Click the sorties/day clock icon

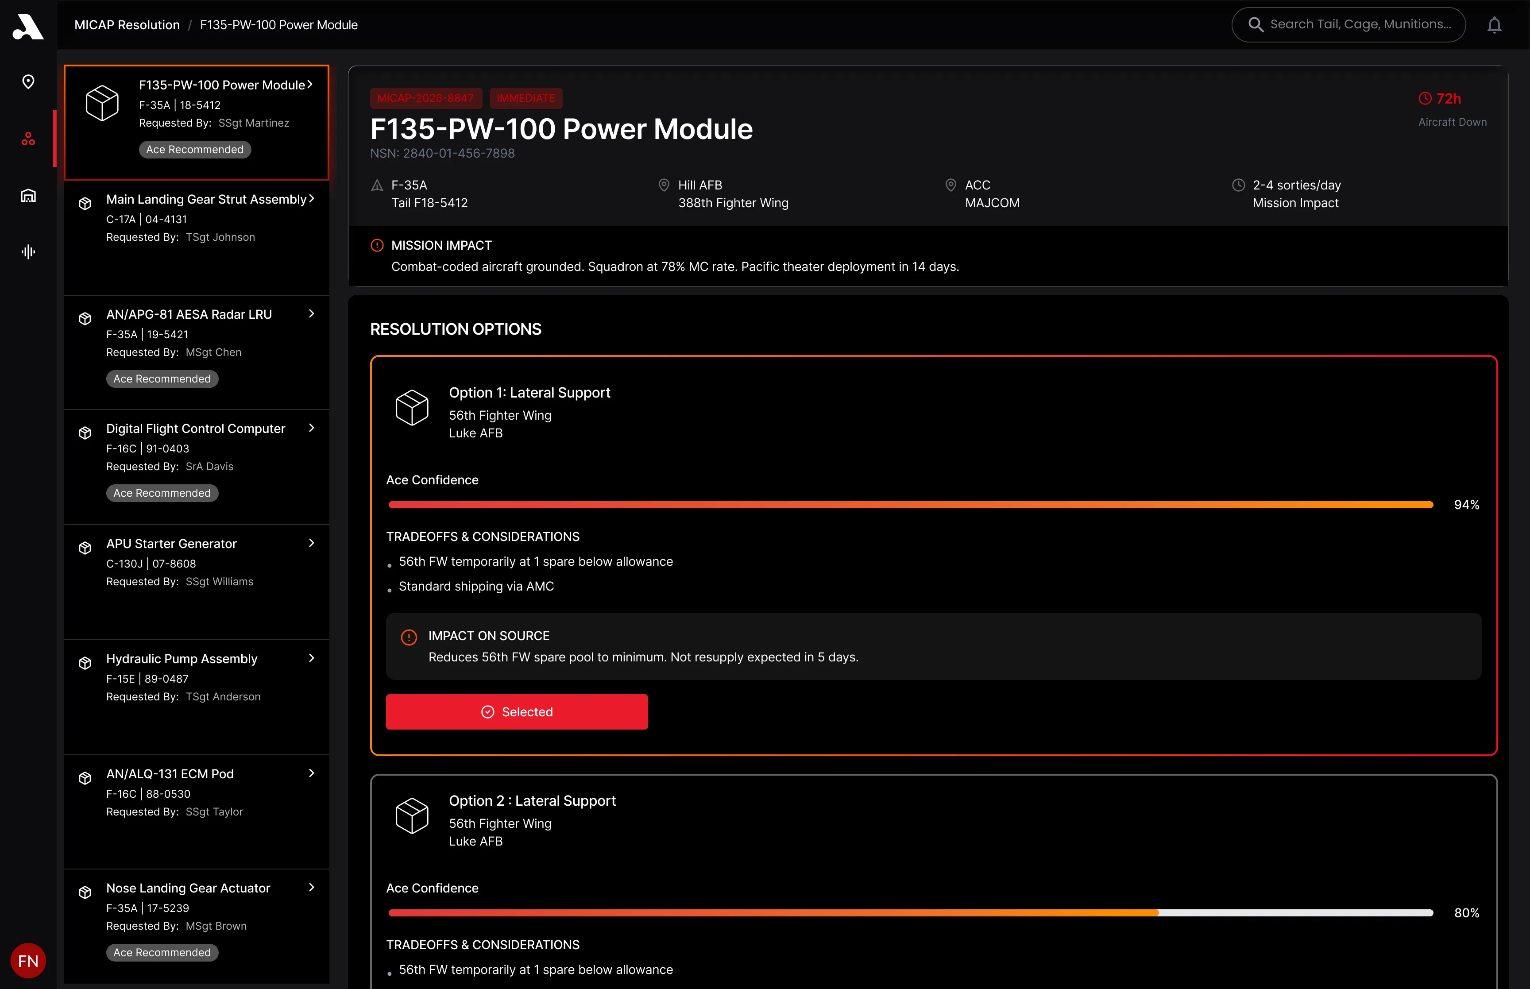[x=1239, y=185]
